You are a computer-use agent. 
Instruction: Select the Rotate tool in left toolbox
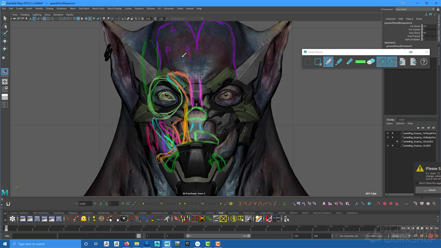click(5, 49)
